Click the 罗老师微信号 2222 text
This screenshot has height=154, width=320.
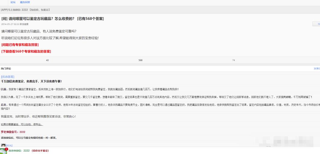coord(13,132)
